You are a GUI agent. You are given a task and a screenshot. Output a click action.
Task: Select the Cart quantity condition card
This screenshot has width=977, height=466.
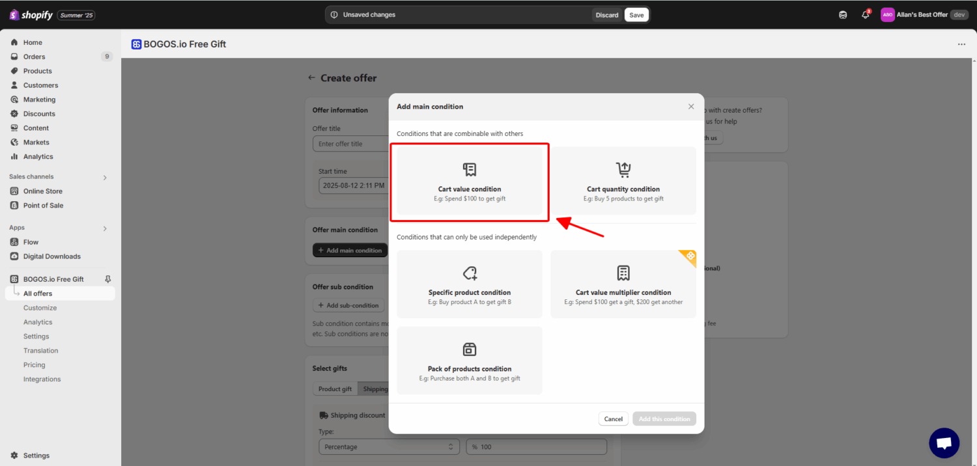tap(623, 181)
